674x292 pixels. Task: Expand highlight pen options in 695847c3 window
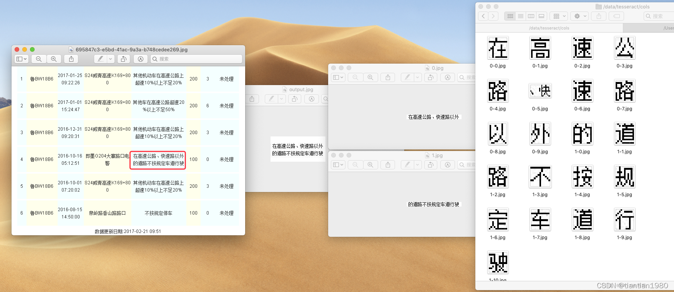coord(111,59)
